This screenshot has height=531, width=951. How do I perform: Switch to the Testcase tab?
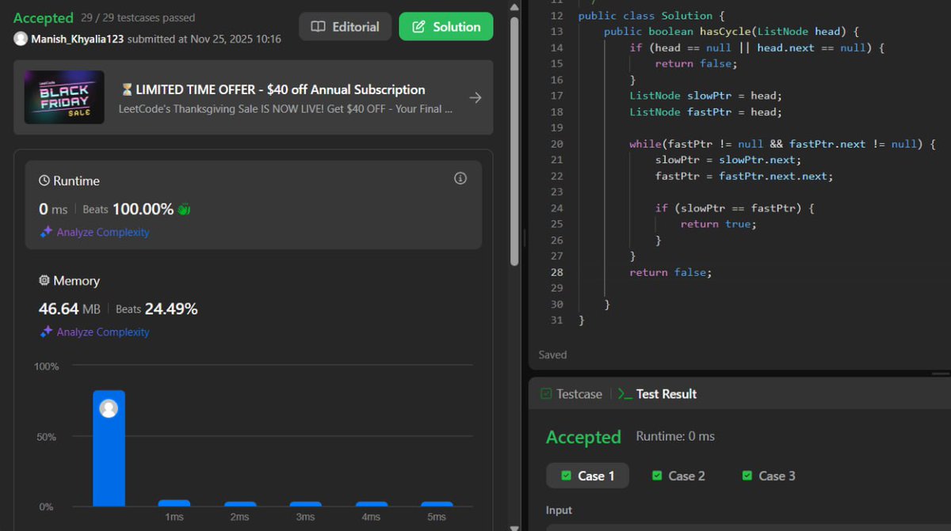point(578,393)
